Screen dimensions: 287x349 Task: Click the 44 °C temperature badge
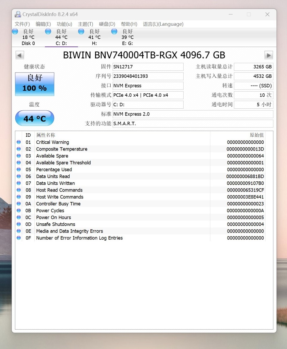(35, 118)
